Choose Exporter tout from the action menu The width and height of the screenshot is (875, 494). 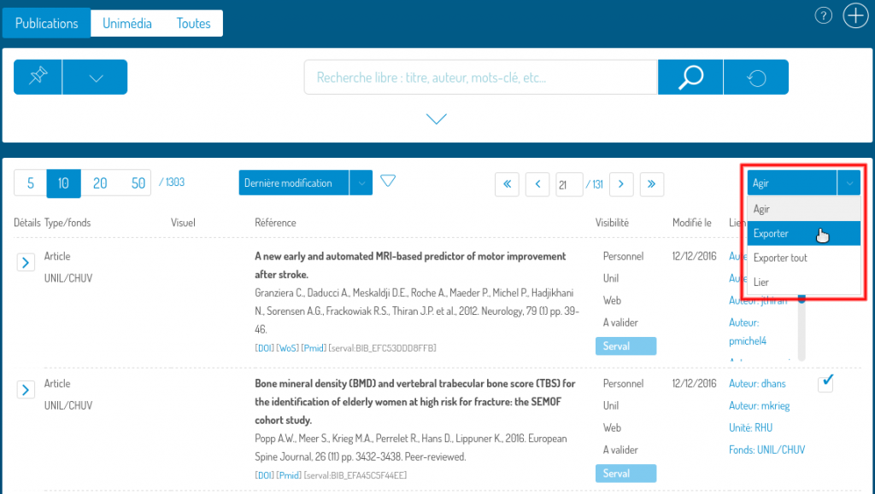pos(803,258)
